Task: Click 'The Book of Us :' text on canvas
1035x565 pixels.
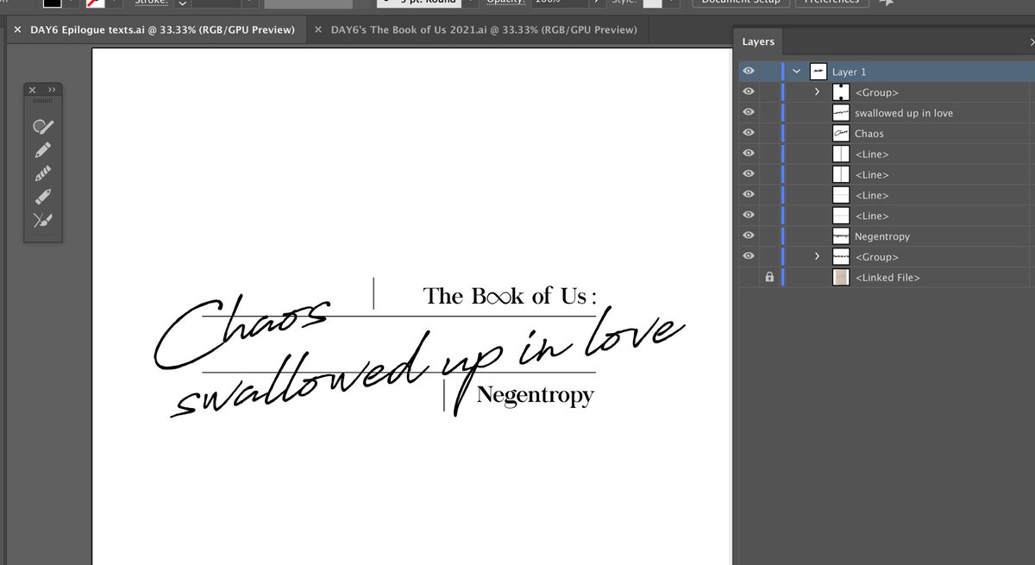Action: (x=510, y=296)
